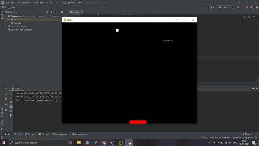Click the Rerun icon in top toolbar
Viewport: 259px width, 146px height.
(x=234, y=7)
